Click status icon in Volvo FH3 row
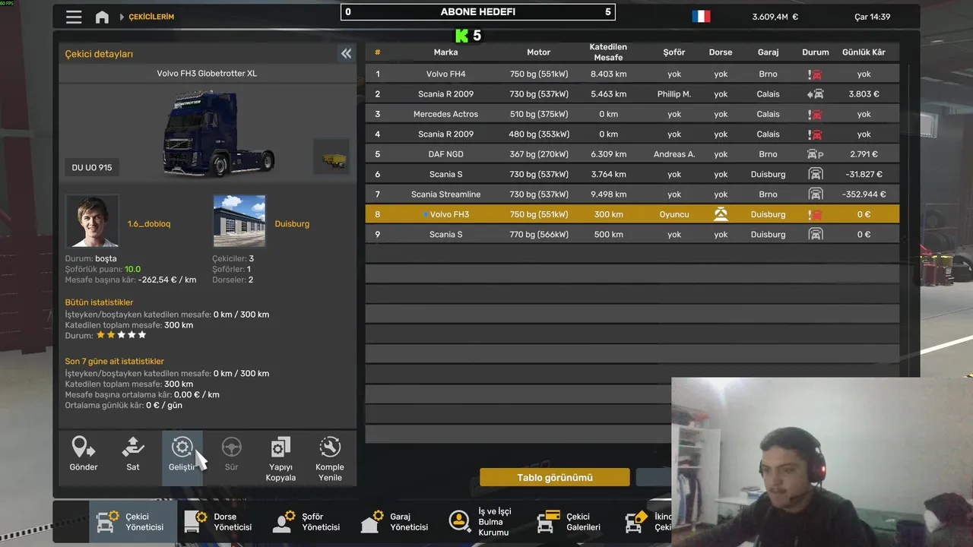Screen dimensions: 973x547 point(816,214)
